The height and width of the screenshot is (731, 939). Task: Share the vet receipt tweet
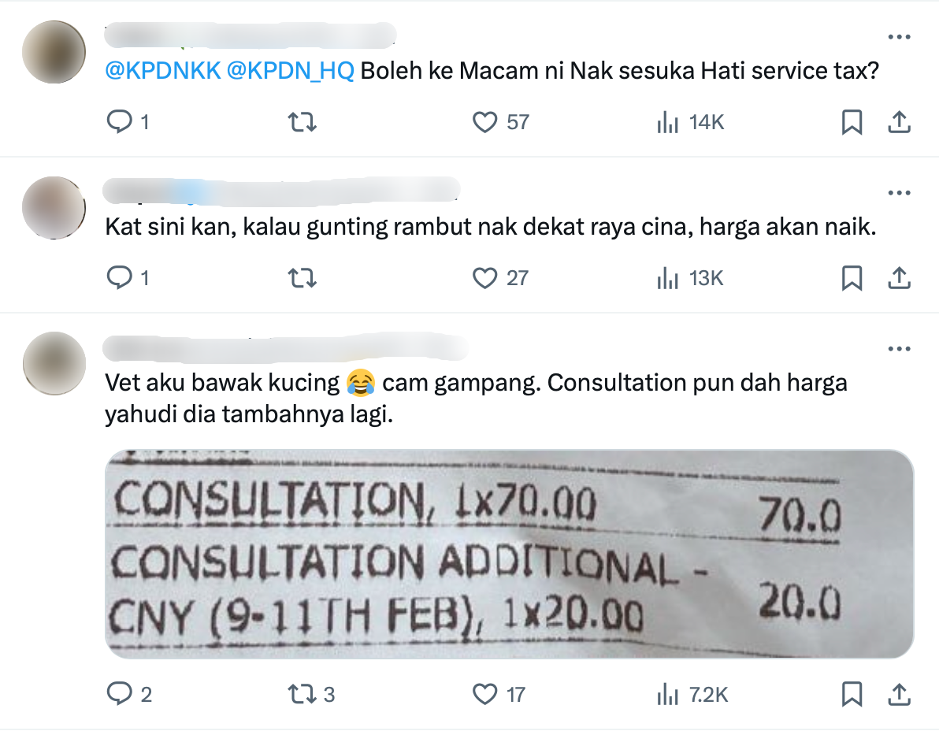[x=899, y=695]
